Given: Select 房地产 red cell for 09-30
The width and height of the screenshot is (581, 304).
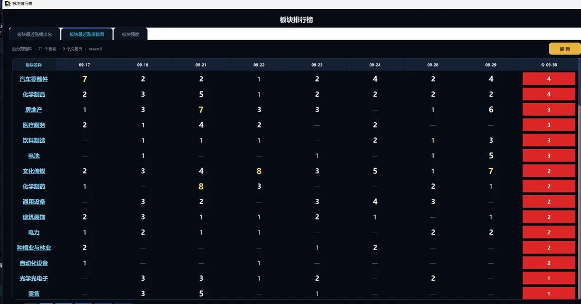Looking at the screenshot, I should (x=549, y=110).
